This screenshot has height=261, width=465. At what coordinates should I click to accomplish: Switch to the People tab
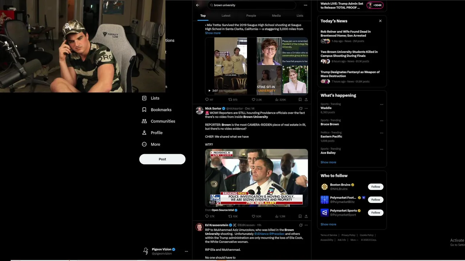251,16
